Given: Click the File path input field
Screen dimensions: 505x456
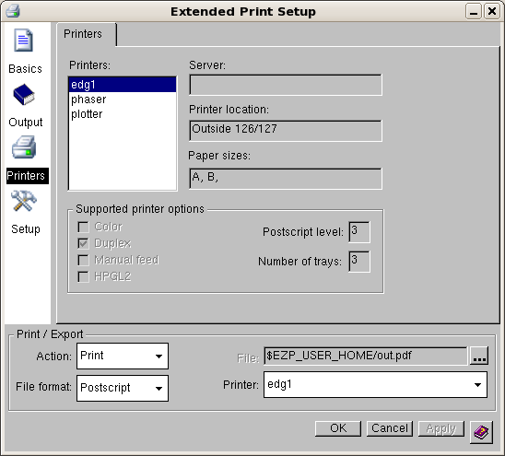Looking at the screenshot, I should tap(365, 356).
